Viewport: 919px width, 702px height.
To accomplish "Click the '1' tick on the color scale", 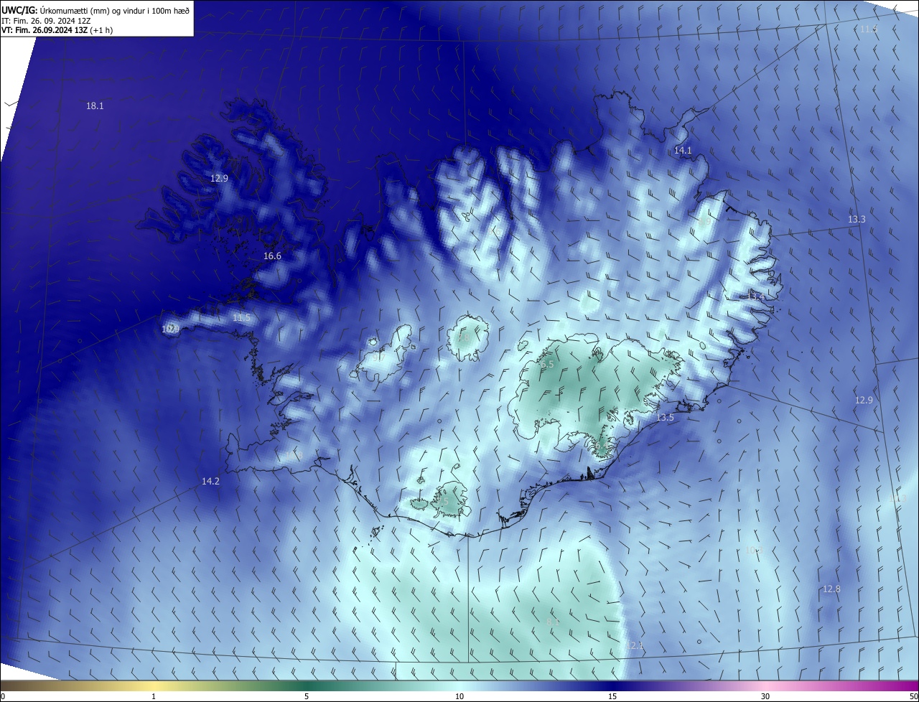I will (x=154, y=696).
